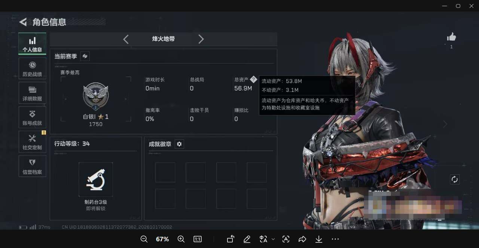Go back using the 角色信息 arrow
This screenshot has width=479, height=248.
[x=23, y=22]
